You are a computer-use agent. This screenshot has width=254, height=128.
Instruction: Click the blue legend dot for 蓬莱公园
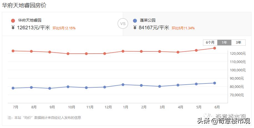(x=135, y=20)
